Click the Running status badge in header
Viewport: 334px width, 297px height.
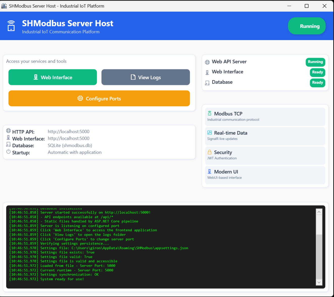pyautogui.click(x=307, y=26)
